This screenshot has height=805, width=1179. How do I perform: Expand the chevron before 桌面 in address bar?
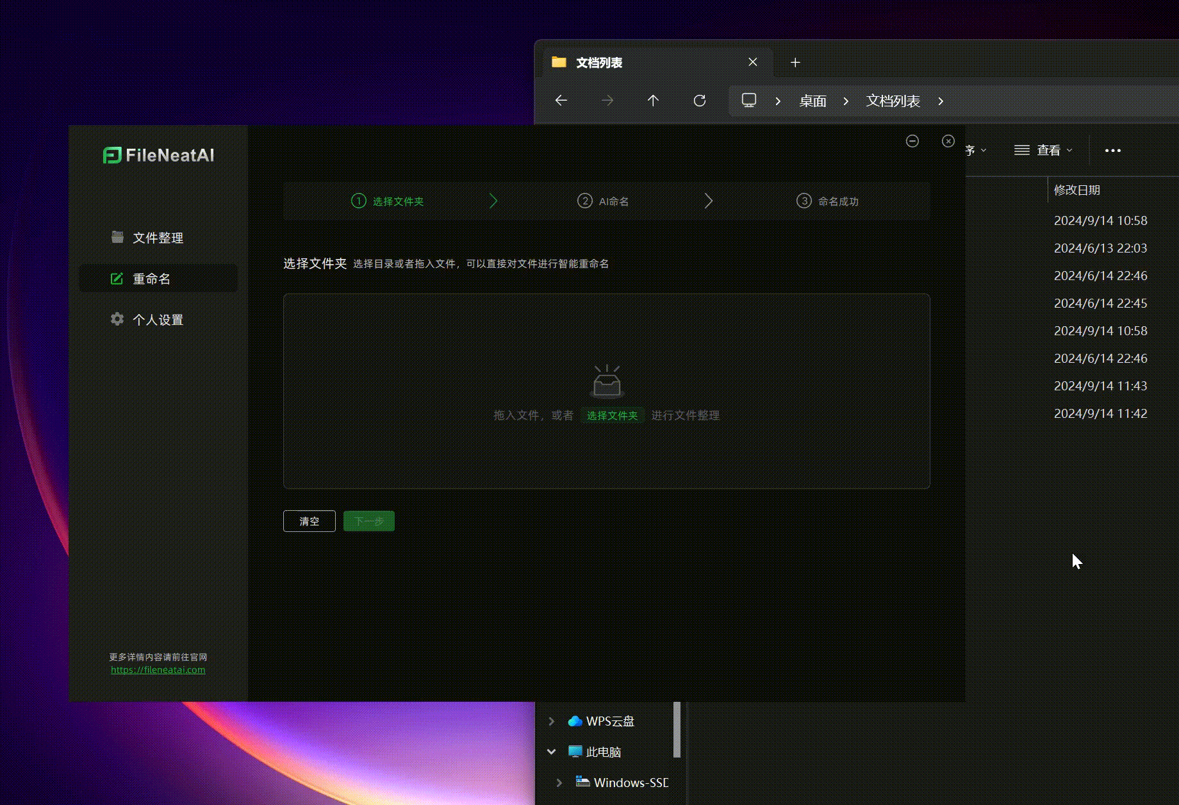click(778, 101)
